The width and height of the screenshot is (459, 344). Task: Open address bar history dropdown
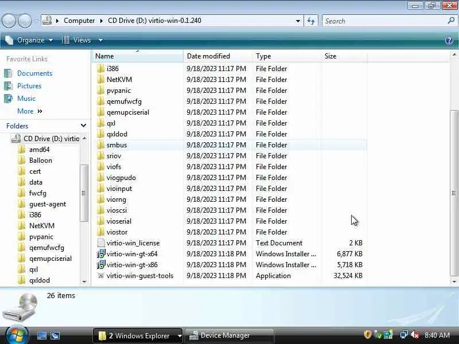click(298, 21)
